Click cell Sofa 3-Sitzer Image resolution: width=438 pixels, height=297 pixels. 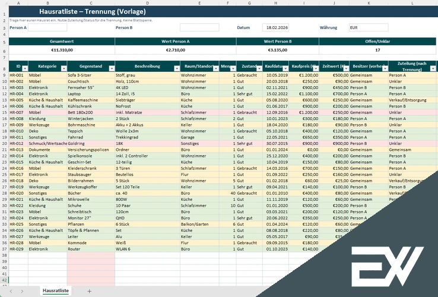pos(91,75)
